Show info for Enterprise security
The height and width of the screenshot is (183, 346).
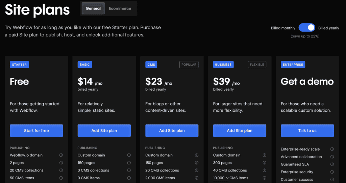coord(332,172)
